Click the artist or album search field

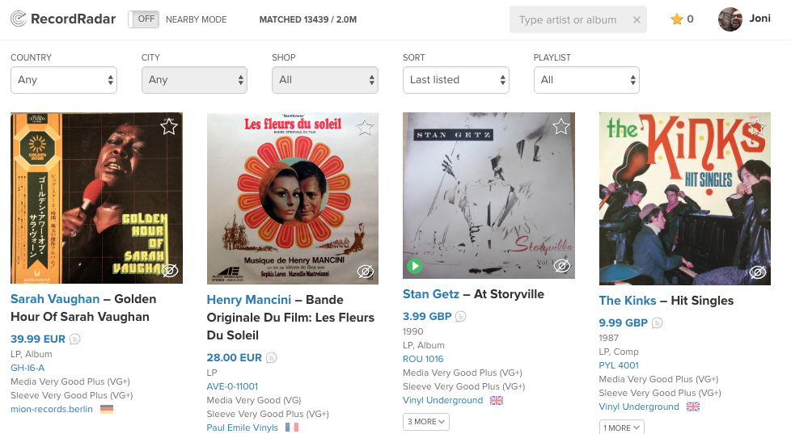[x=570, y=20]
